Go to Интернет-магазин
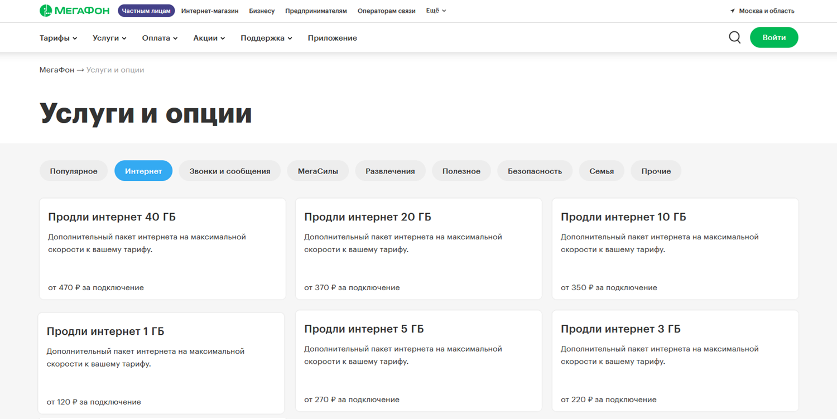 (210, 11)
